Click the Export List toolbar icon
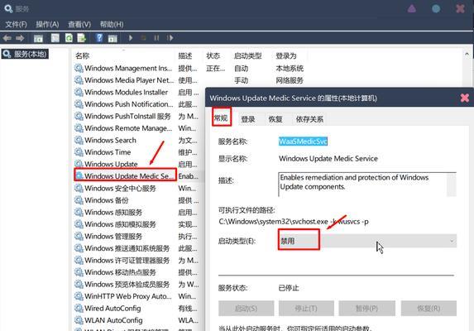 [x=82, y=38]
